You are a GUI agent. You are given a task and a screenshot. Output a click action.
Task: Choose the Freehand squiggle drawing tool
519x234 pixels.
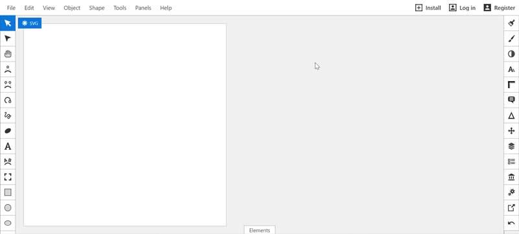[x=8, y=115]
